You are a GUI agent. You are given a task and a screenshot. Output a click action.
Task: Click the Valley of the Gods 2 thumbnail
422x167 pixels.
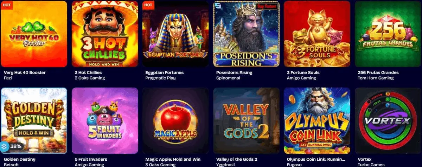(x=247, y=121)
